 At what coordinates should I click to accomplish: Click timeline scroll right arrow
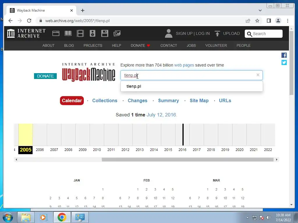[x=277, y=160]
